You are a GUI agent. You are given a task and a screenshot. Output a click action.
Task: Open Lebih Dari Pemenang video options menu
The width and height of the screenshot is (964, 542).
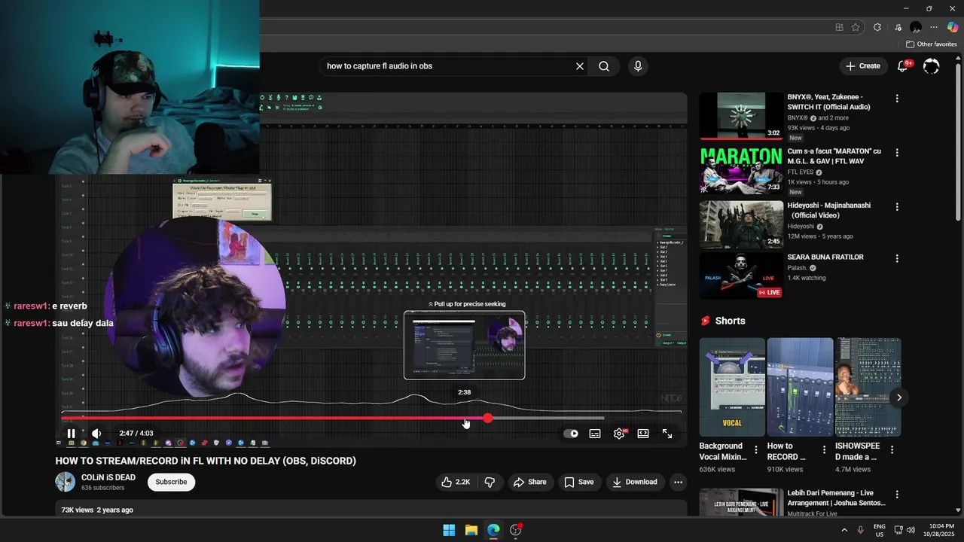(x=896, y=495)
